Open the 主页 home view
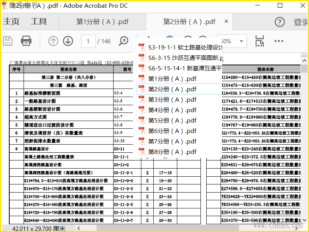309x232 pixels. coord(11,22)
